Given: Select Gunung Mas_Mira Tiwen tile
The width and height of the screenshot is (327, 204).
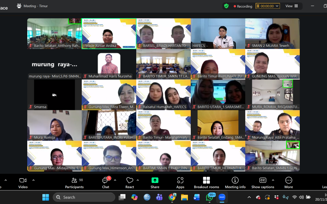Looking at the screenshot, I should pyautogui.click(x=109, y=95).
